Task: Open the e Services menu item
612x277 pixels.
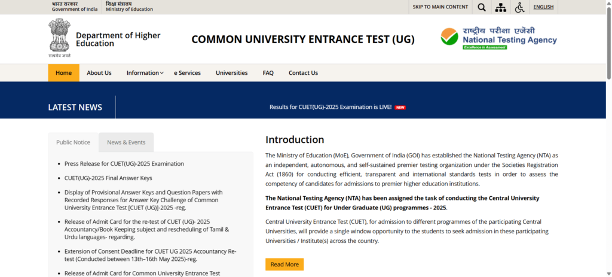Action: coord(187,72)
